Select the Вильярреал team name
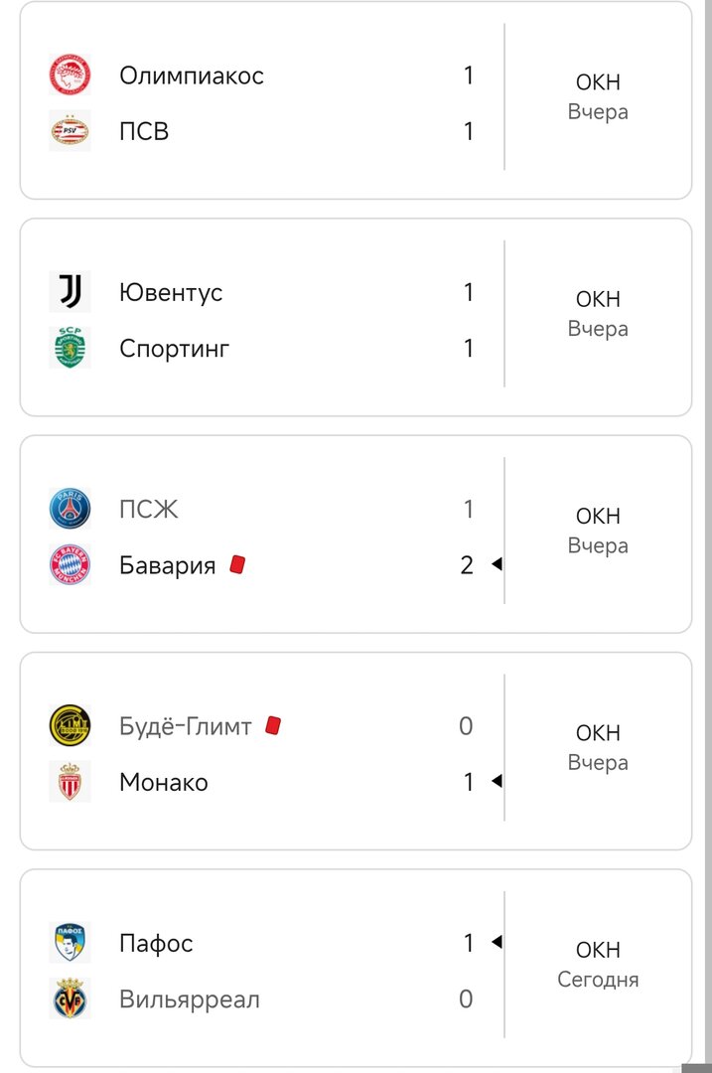The height and width of the screenshot is (1073, 712). [x=190, y=999]
